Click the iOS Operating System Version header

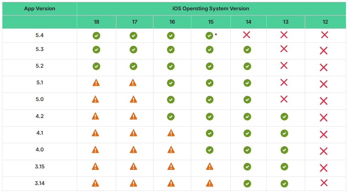[x=211, y=9]
